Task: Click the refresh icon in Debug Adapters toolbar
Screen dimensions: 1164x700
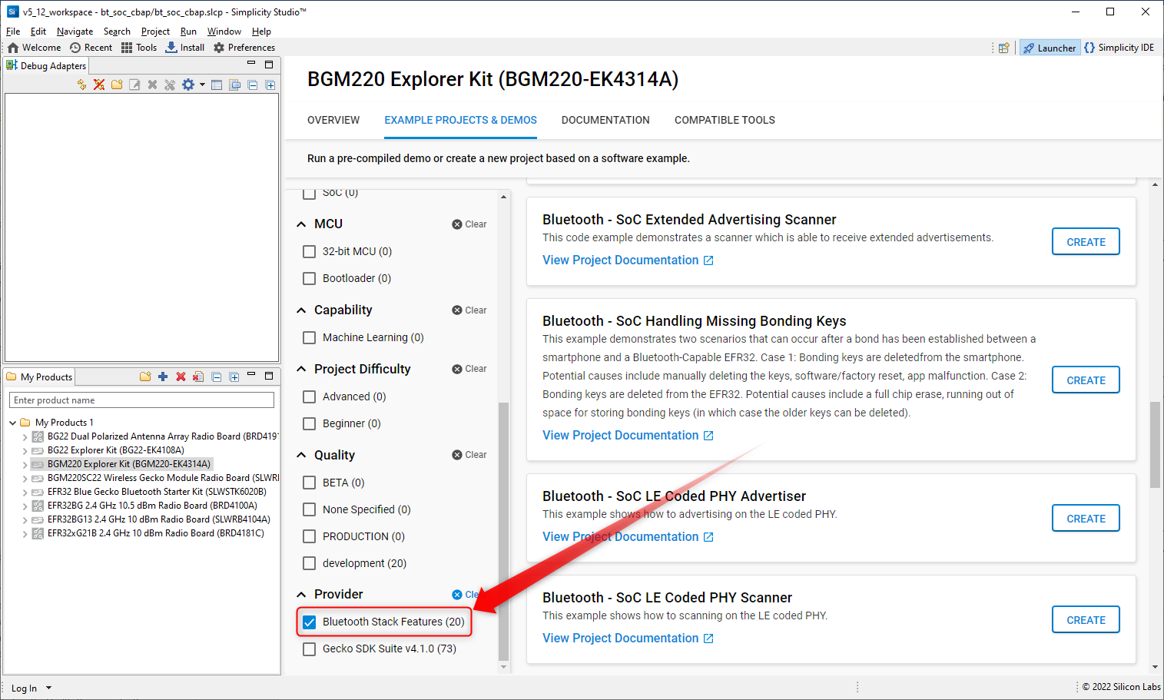Action: tap(81, 85)
